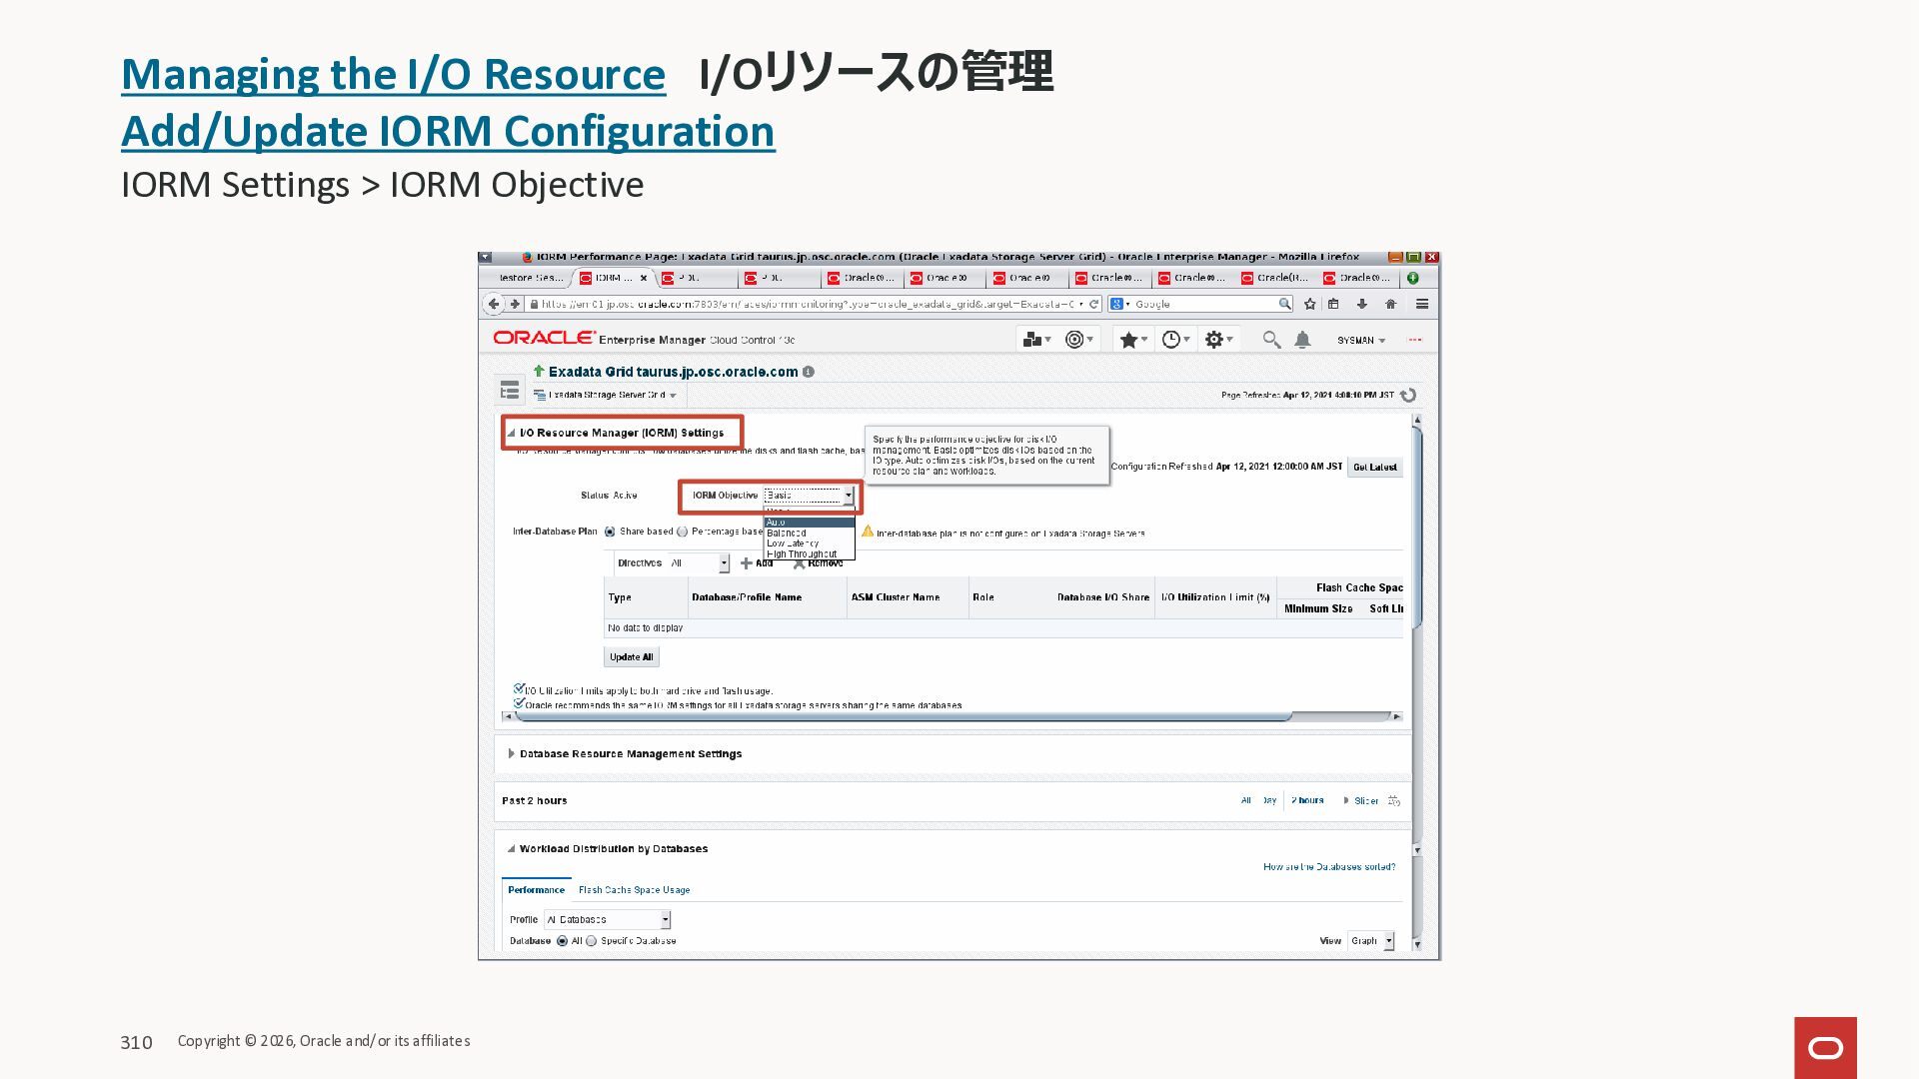This screenshot has width=1919, height=1079.
Task: Expand Database Resource Management Settings section
Action: (511, 754)
